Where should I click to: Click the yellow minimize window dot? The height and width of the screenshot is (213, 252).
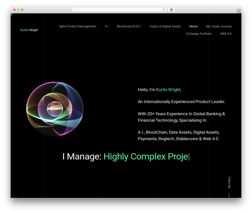coord(18,10)
